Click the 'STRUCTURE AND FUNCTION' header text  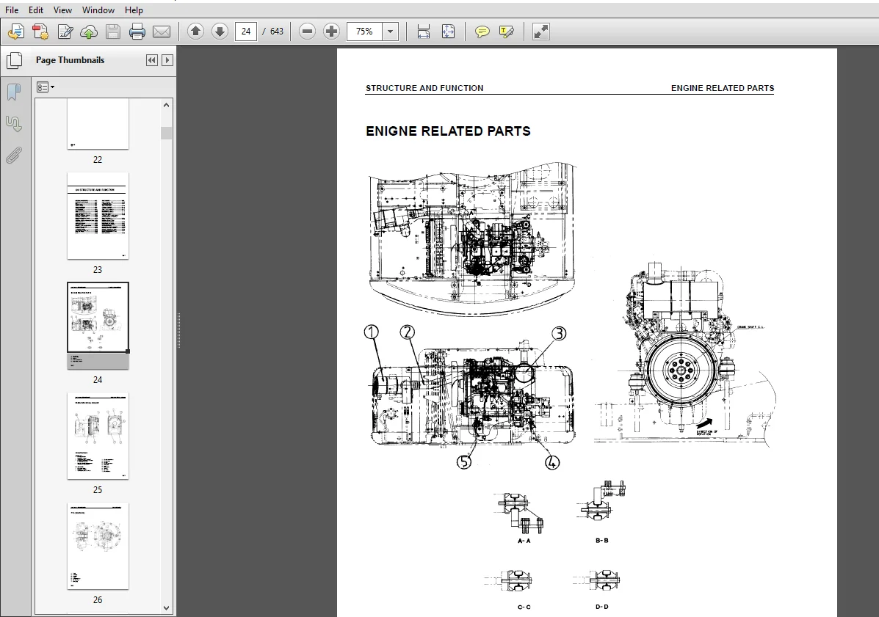coord(424,88)
